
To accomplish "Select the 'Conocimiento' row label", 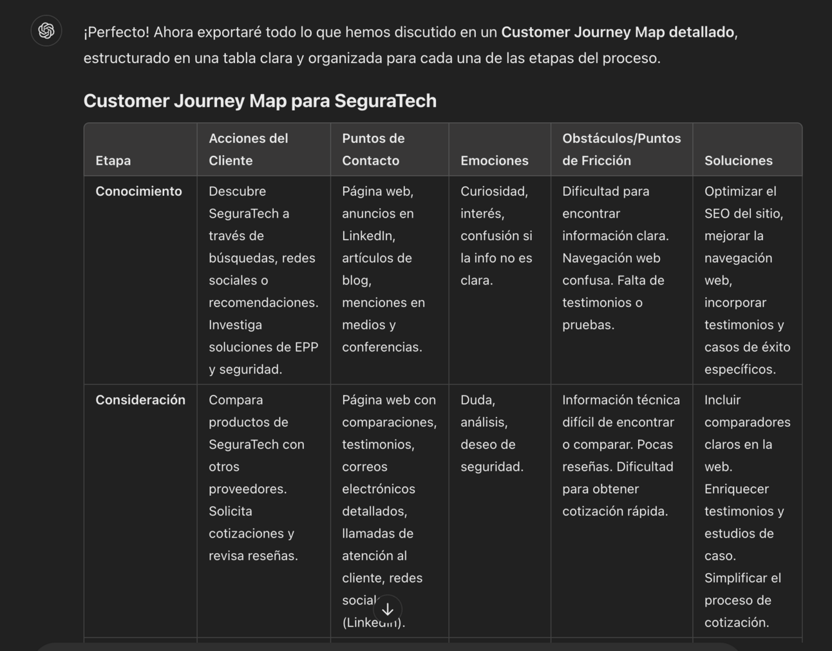I will pyautogui.click(x=139, y=191).
